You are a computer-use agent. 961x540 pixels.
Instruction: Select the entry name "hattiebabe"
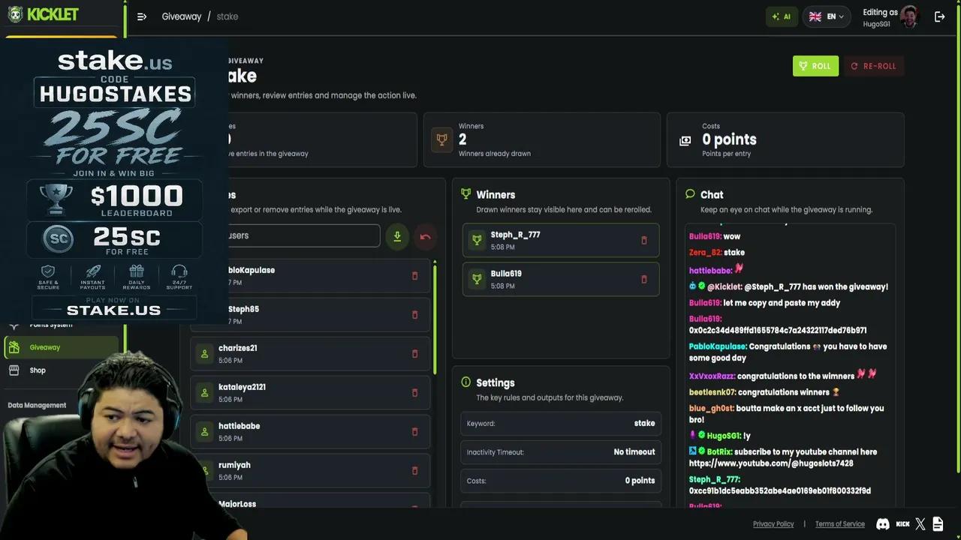tap(239, 426)
